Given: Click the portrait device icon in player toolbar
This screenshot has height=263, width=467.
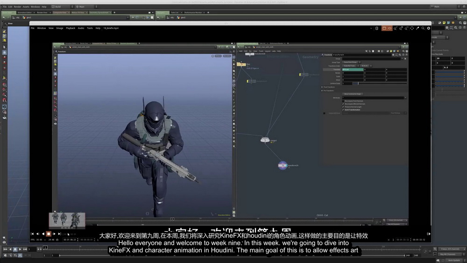Looking at the screenshot, I should [x=377, y=28].
